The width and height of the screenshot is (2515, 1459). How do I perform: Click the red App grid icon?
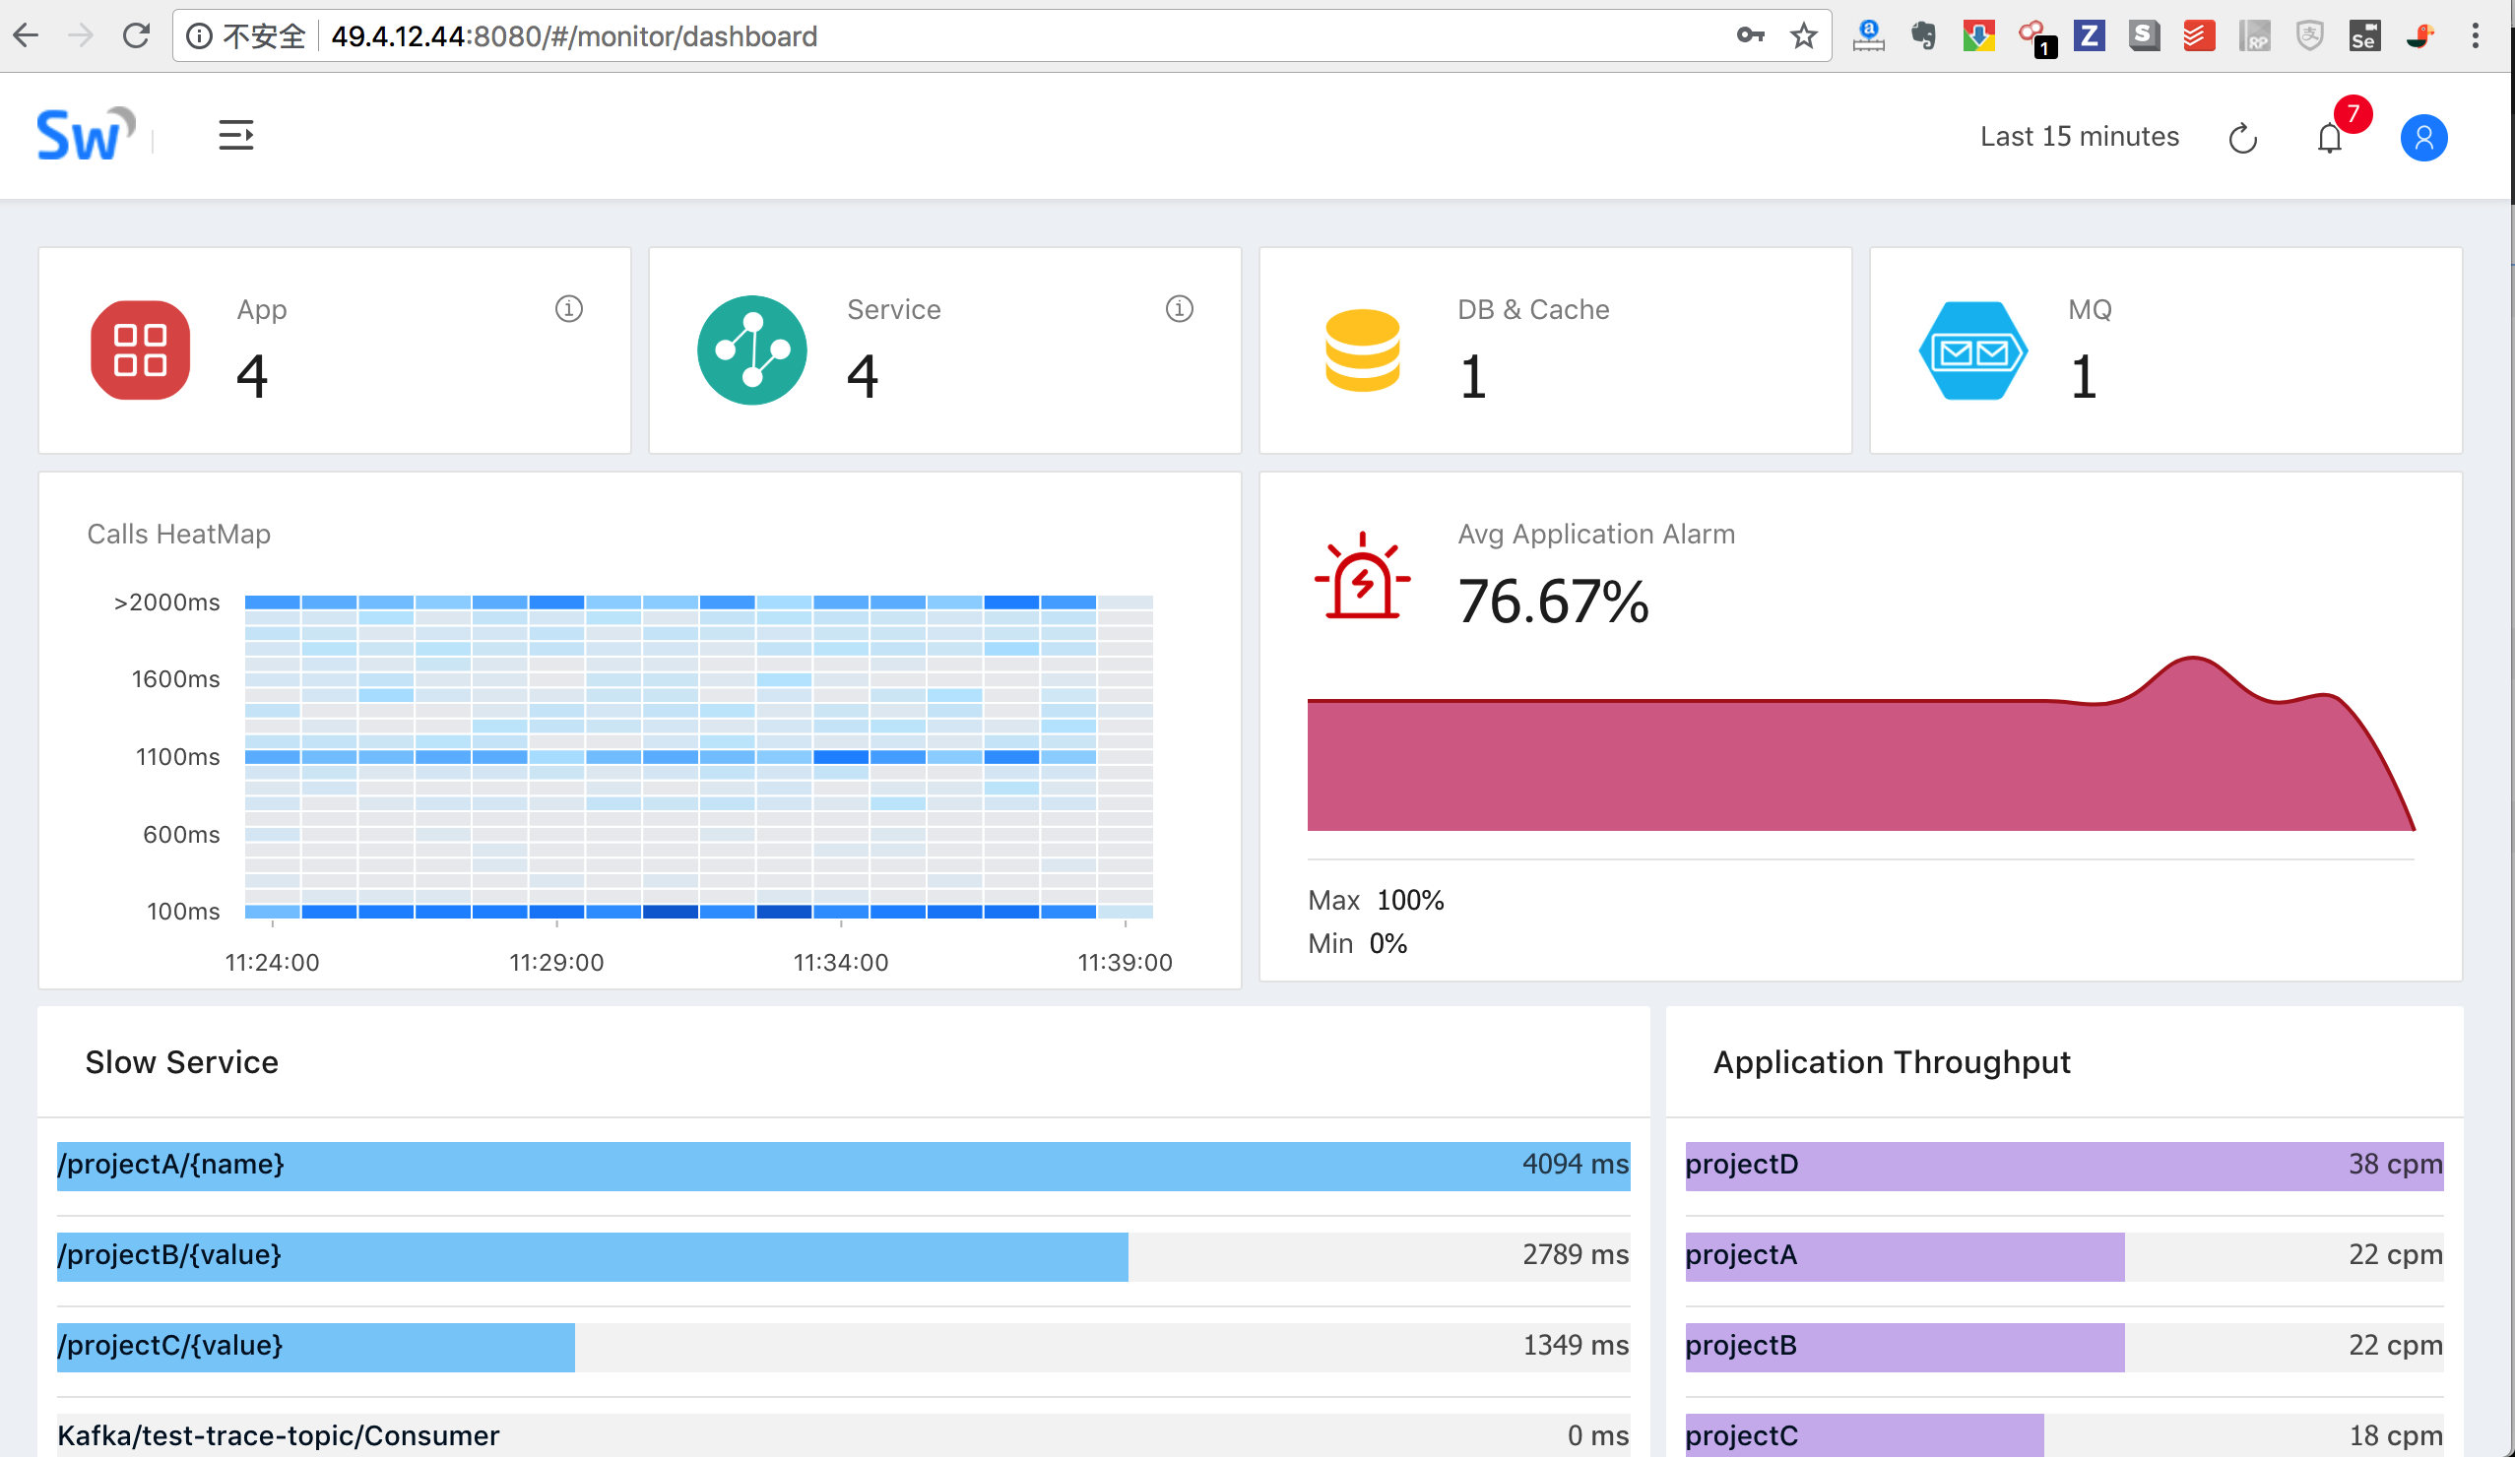pos(141,350)
